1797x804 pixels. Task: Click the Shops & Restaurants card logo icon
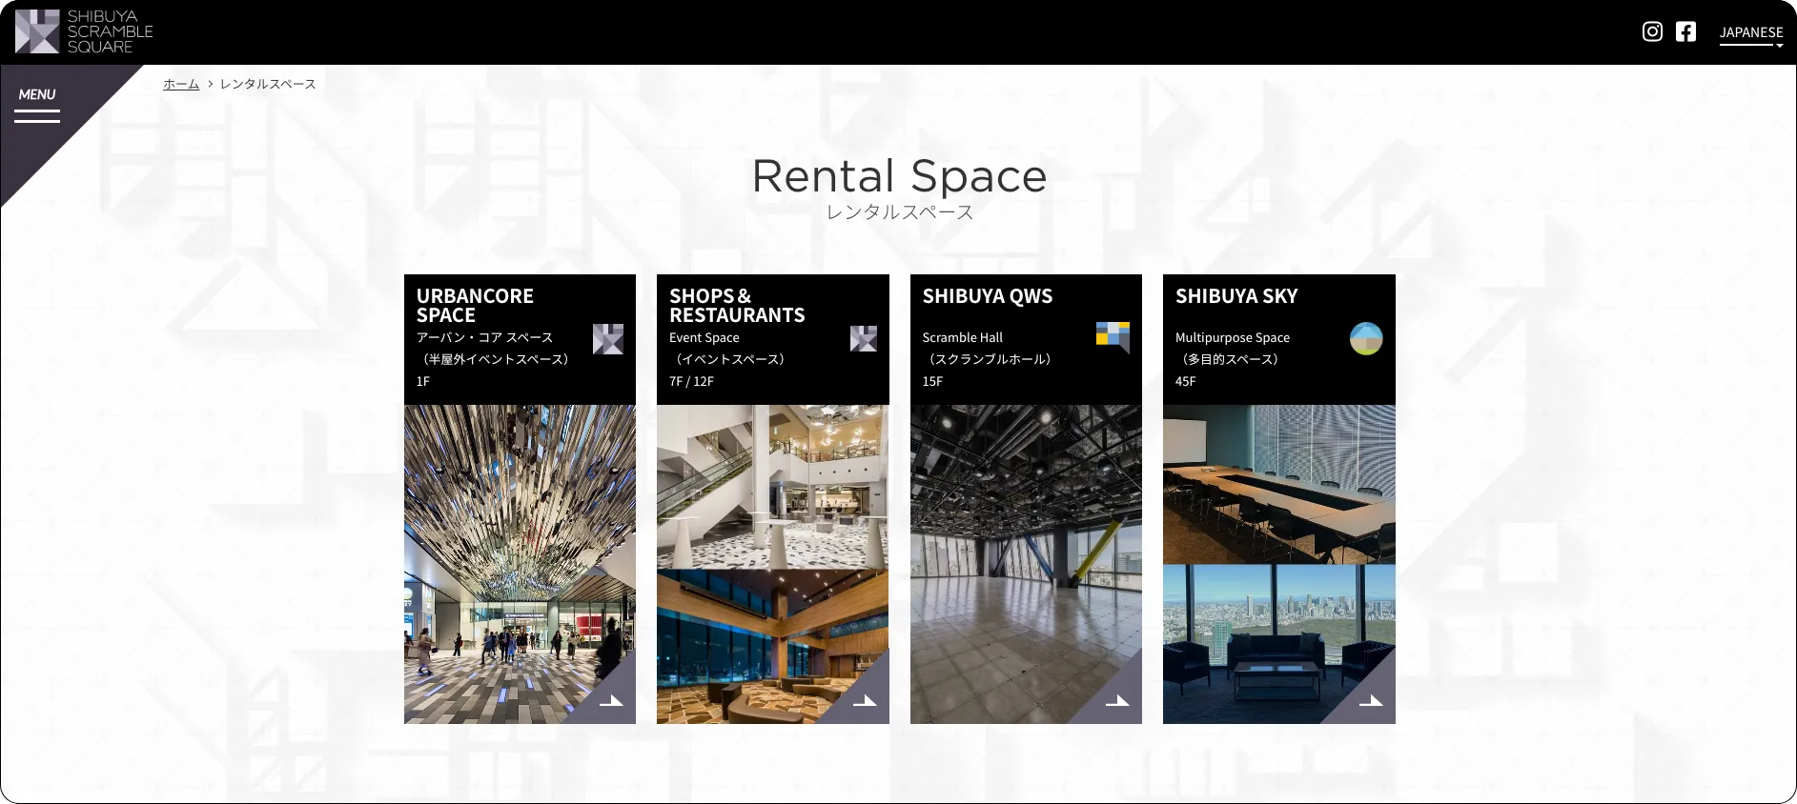[x=863, y=339]
